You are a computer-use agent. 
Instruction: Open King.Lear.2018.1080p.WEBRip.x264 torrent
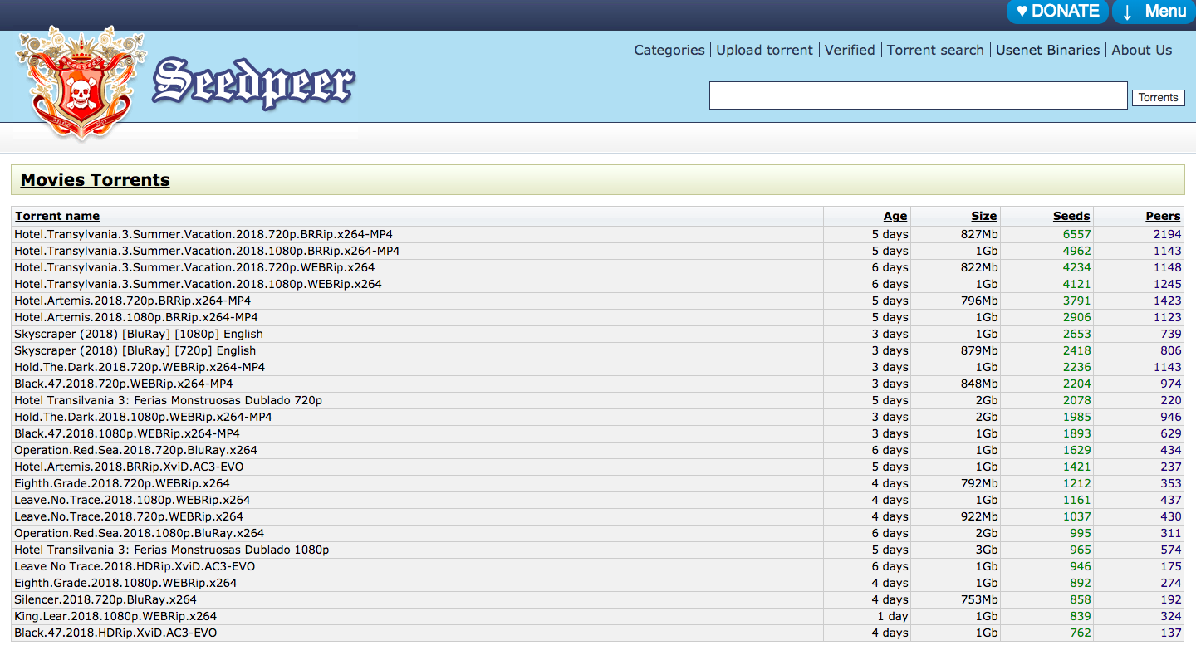pyautogui.click(x=115, y=616)
